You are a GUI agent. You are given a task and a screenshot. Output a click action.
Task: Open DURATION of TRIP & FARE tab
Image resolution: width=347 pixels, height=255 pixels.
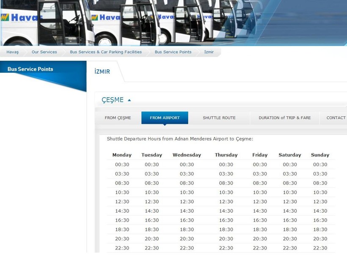[x=284, y=118]
